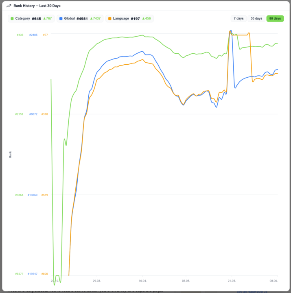Switch range to 30 days

pos(256,18)
